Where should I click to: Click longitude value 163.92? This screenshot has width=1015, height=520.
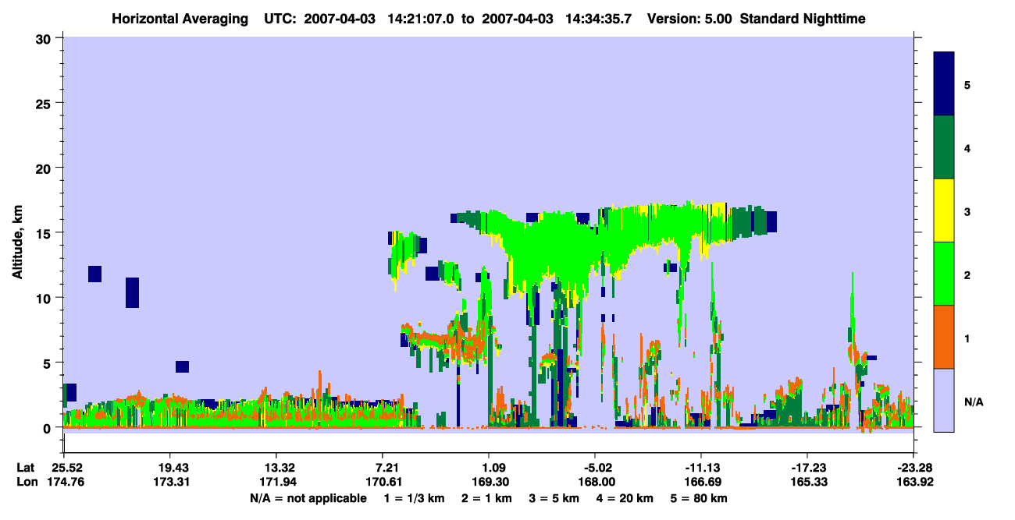point(913,482)
